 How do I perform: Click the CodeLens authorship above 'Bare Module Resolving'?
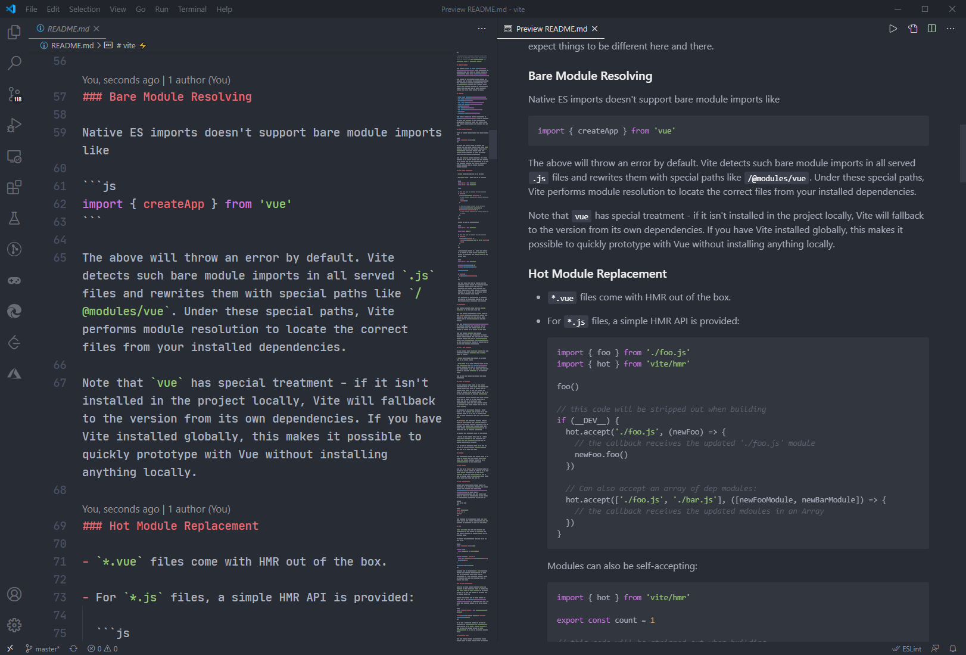pyautogui.click(x=156, y=80)
